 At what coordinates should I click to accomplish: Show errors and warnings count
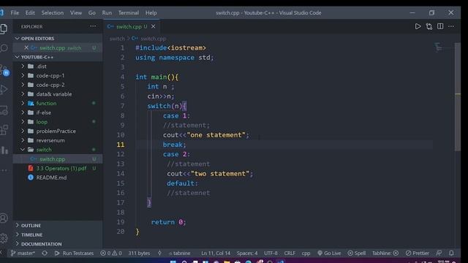[x=111, y=254]
